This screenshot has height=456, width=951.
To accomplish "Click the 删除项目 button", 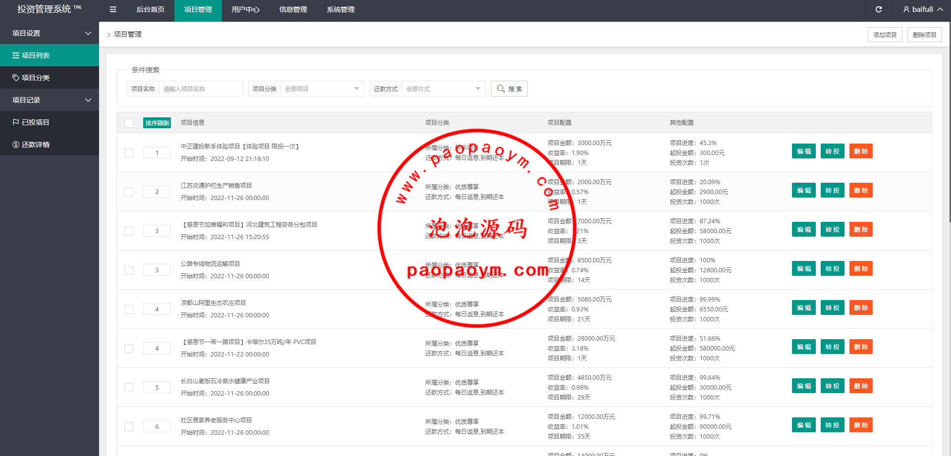I will coord(925,35).
